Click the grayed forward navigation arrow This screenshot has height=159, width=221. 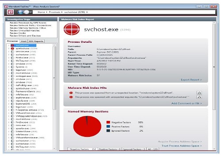point(27,12)
